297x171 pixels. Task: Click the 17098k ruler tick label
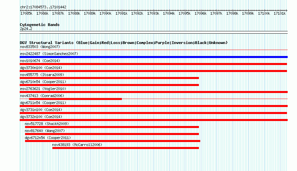click(232, 14)
